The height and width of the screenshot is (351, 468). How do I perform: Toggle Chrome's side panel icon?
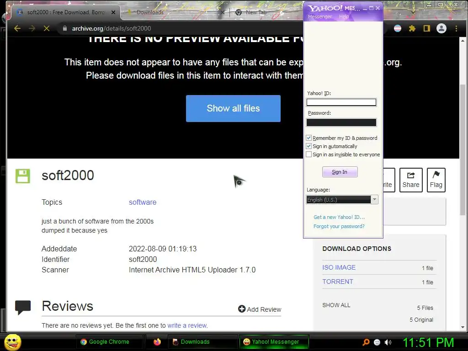pos(427,28)
